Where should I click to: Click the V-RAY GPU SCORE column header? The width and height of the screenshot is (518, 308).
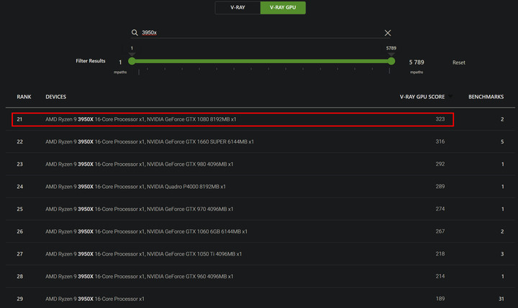tap(422, 97)
